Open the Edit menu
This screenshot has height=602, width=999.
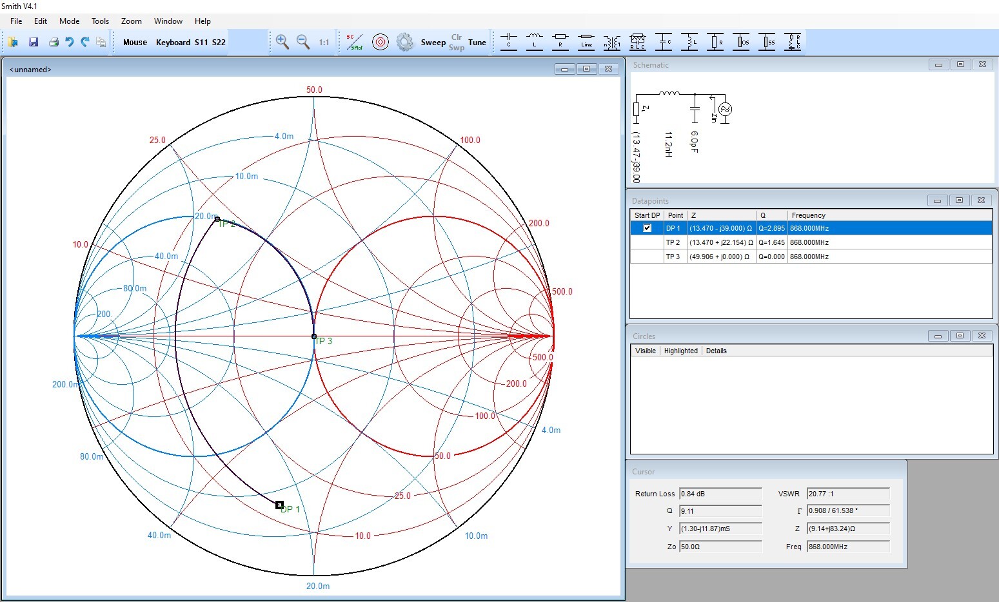click(41, 21)
